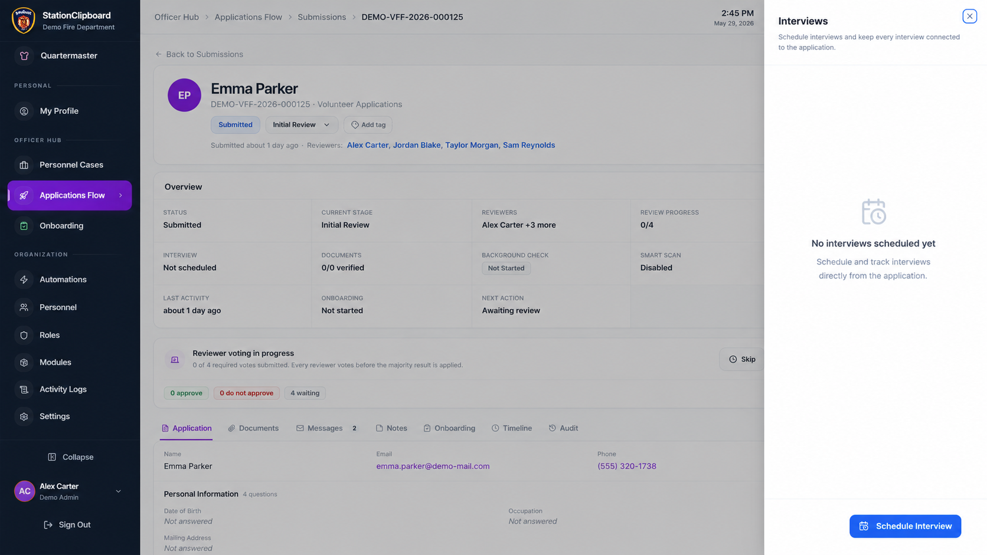987x555 pixels.
Task: Click the (555) 320-1738 phone link
Action: click(627, 466)
